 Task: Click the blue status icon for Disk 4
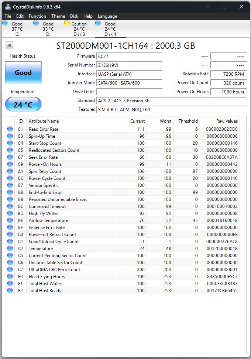[x=98, y=23]
